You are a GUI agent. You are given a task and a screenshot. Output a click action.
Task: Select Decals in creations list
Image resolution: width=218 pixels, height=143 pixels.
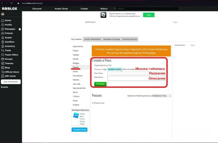click(x=76, y=59)
